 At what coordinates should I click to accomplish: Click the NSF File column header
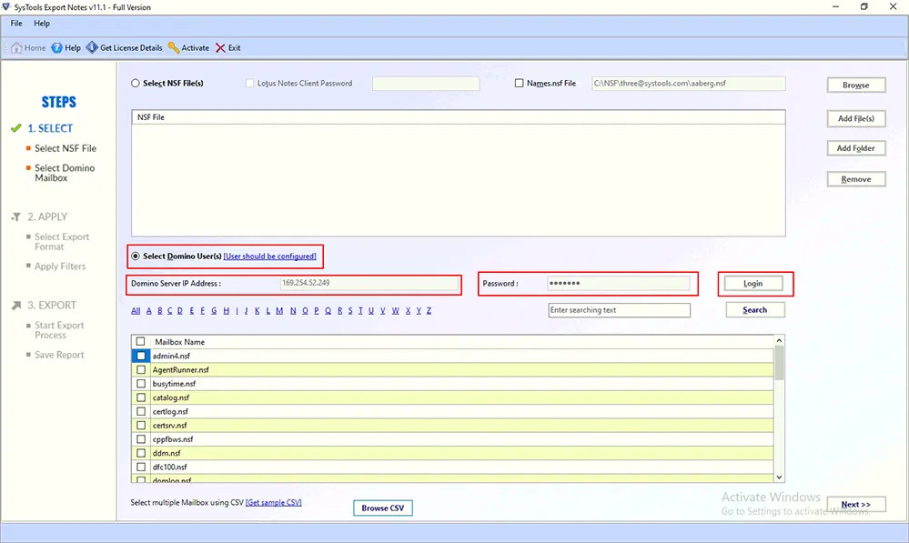tap(458, 117)
